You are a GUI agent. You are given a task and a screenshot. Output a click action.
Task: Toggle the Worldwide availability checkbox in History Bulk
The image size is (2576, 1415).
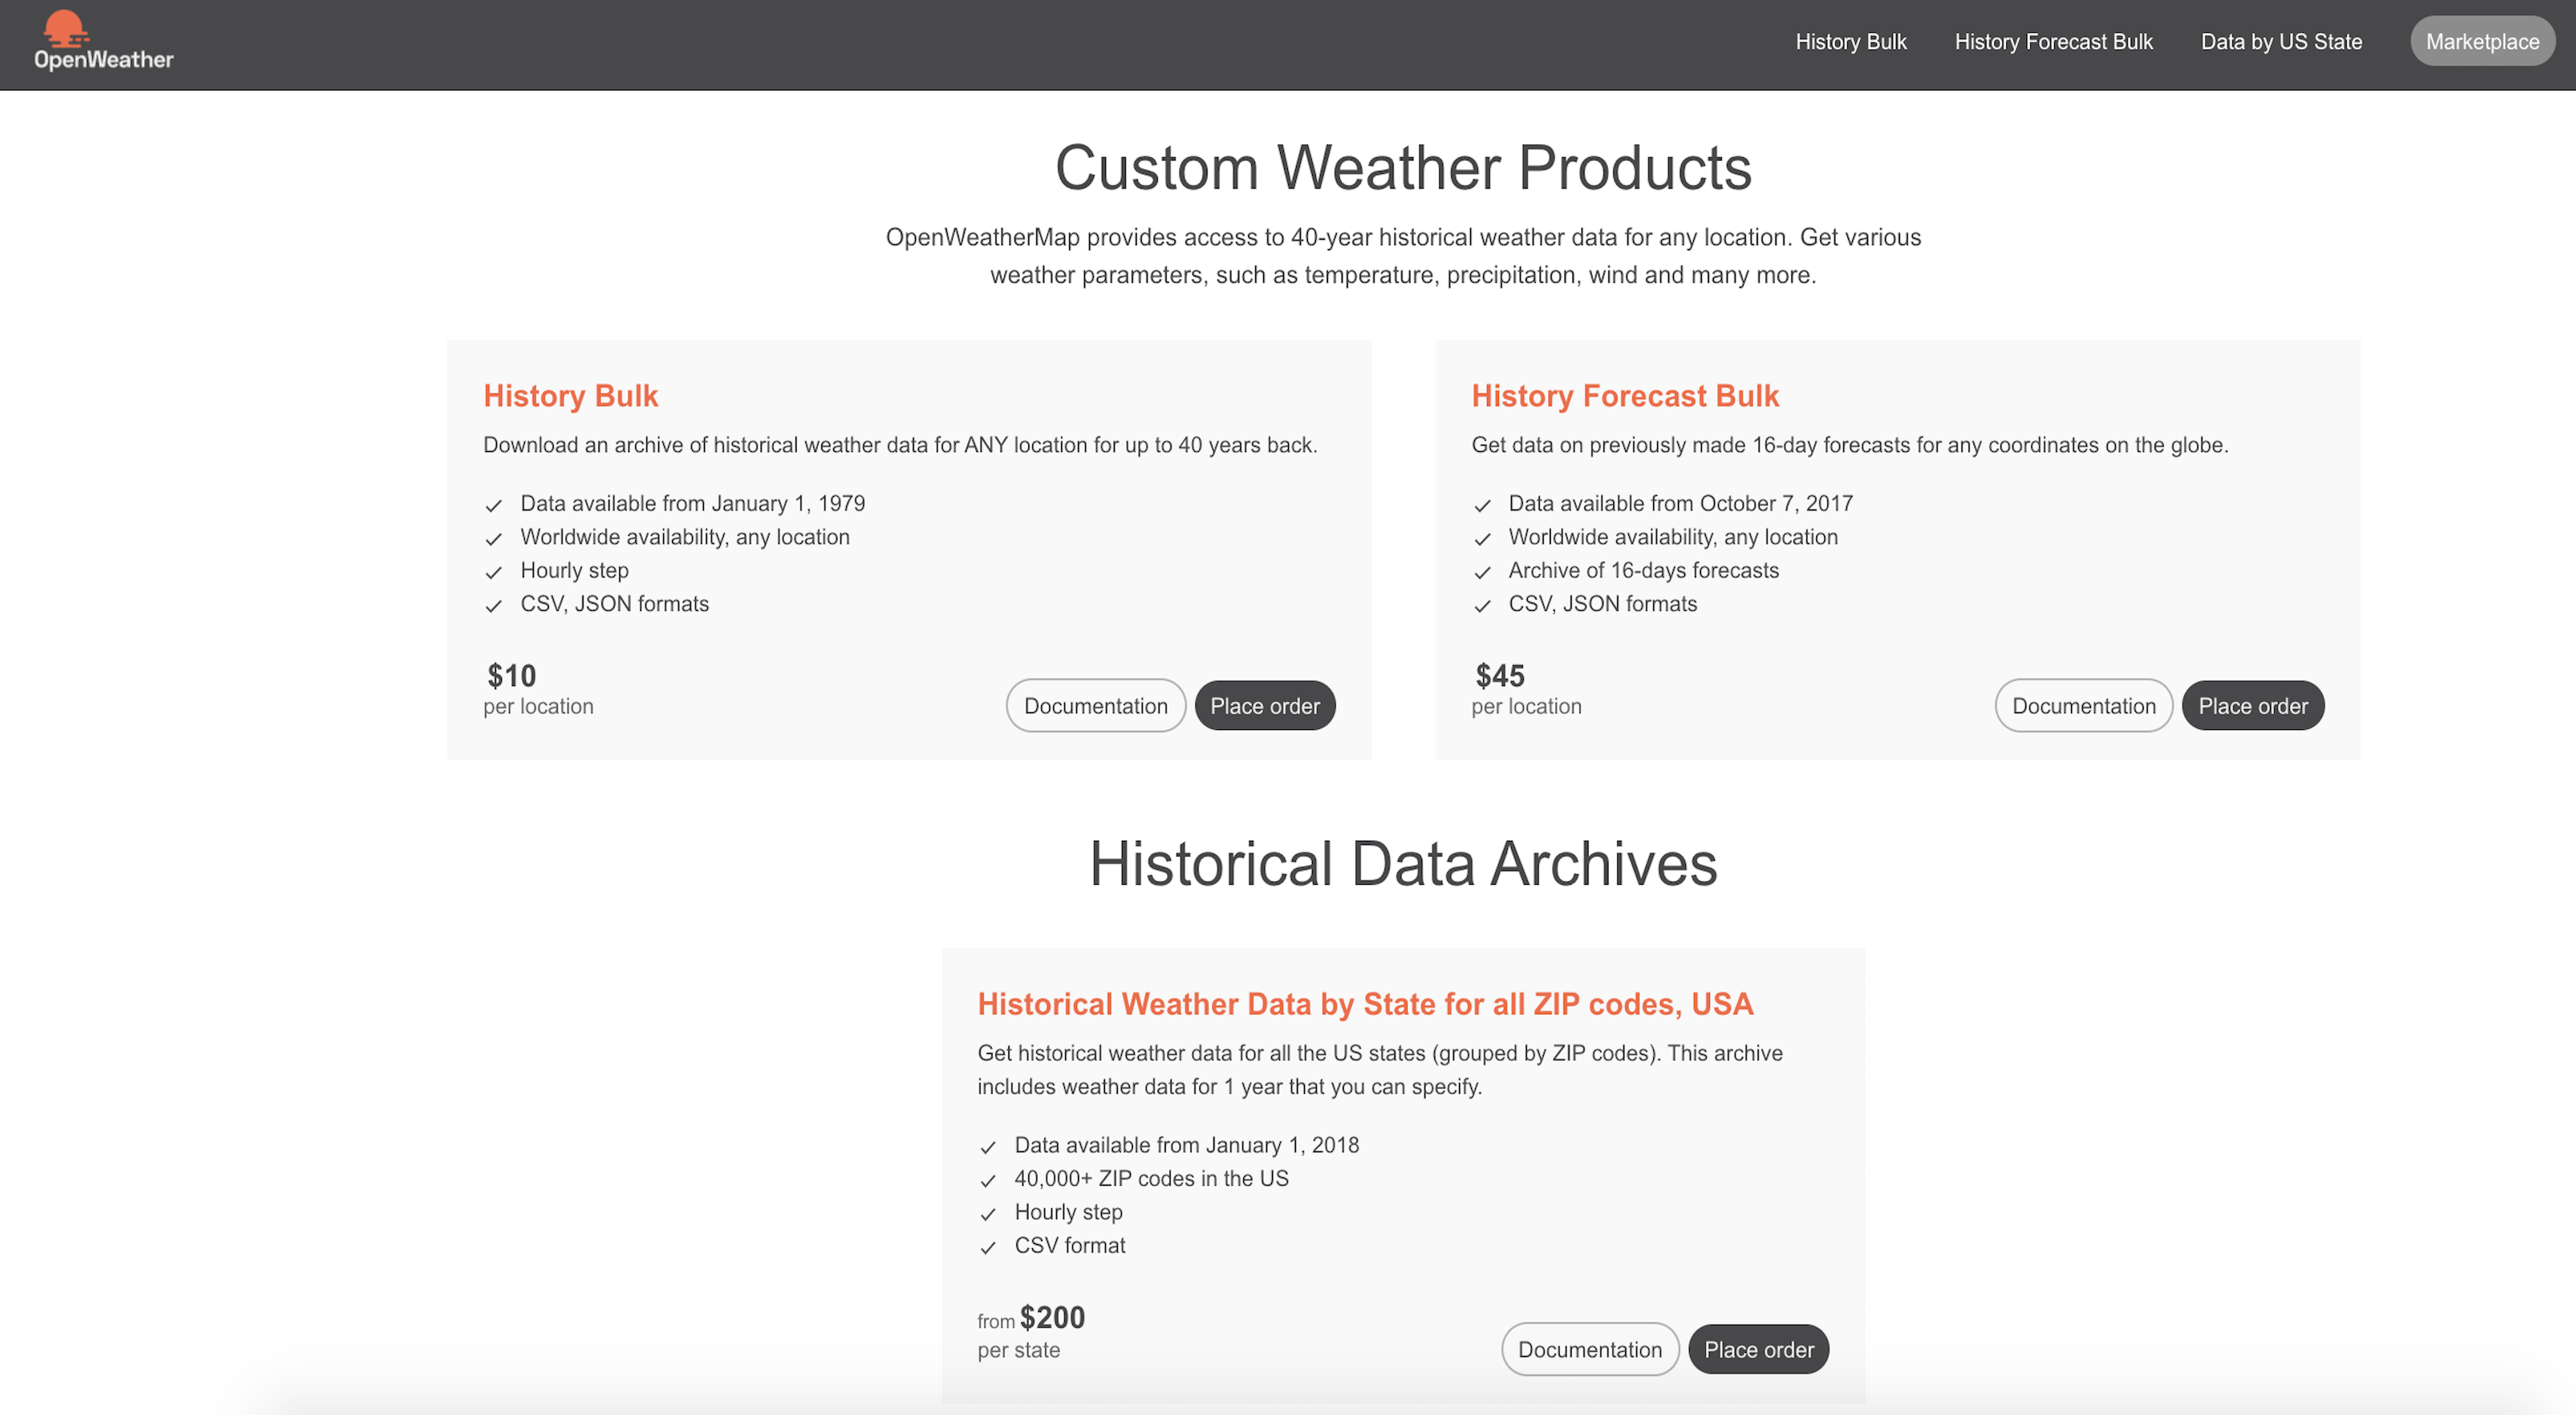493,537
